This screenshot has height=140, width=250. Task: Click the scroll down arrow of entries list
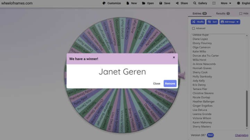(x=247, y=129)
